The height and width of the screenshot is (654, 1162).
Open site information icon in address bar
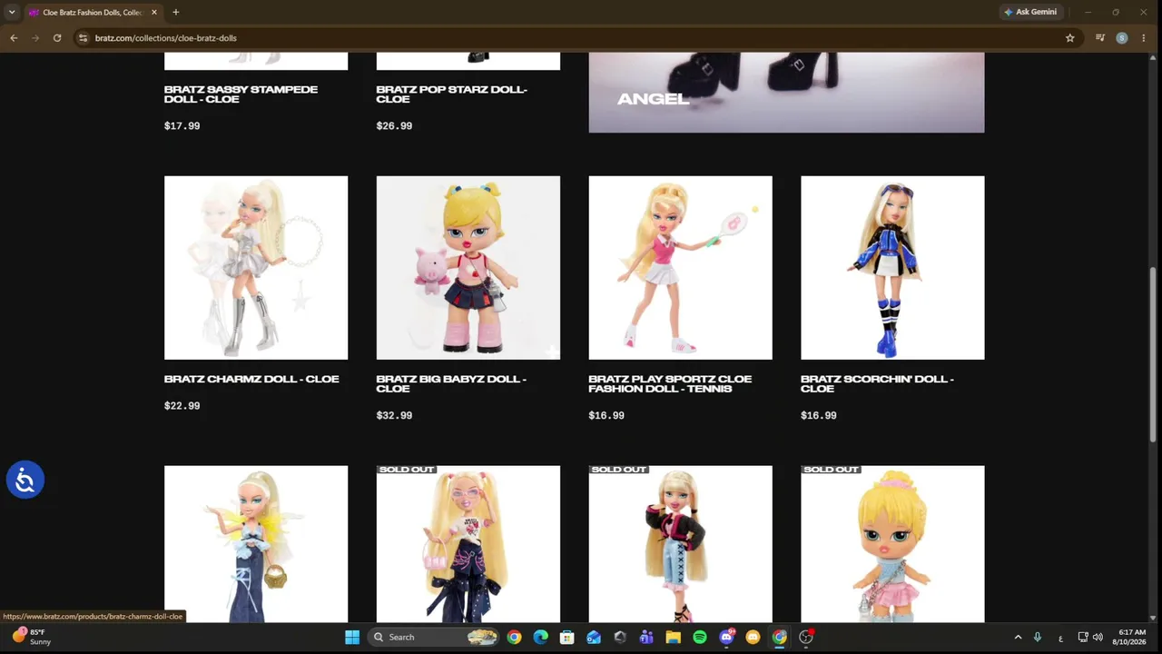coord(83,38)
